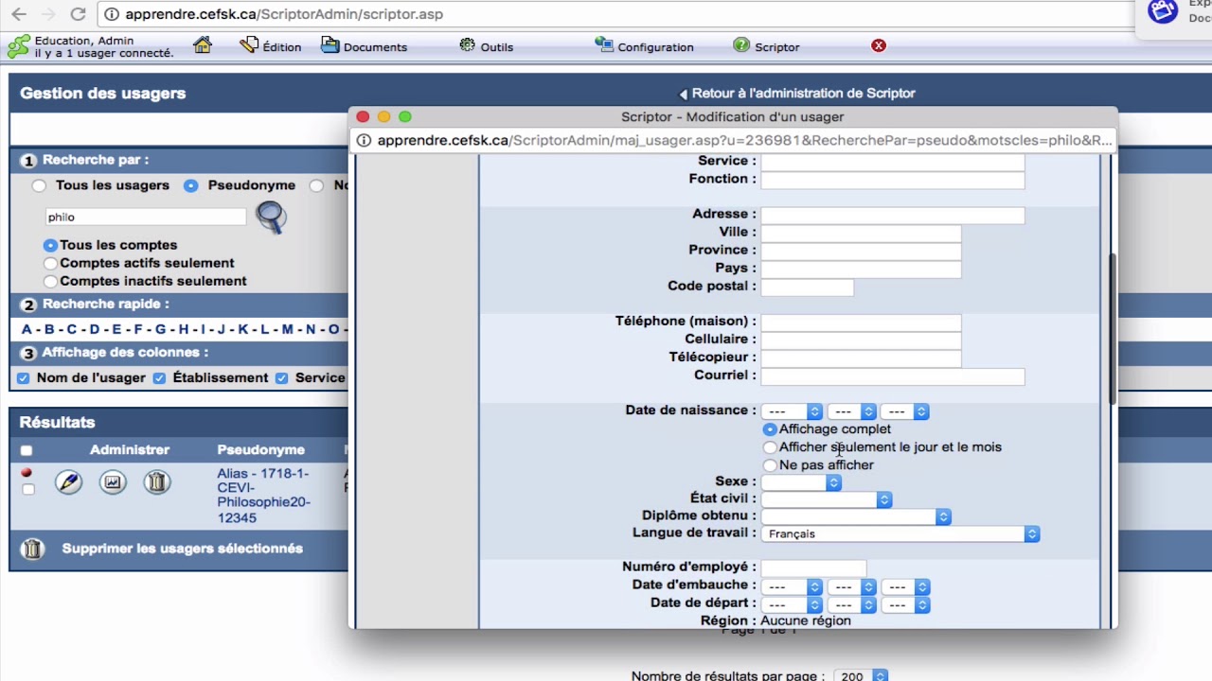Click the red X logout icon
This screenshot has height=681, width=1212.
pyautogui.click(x=879, y=45)
